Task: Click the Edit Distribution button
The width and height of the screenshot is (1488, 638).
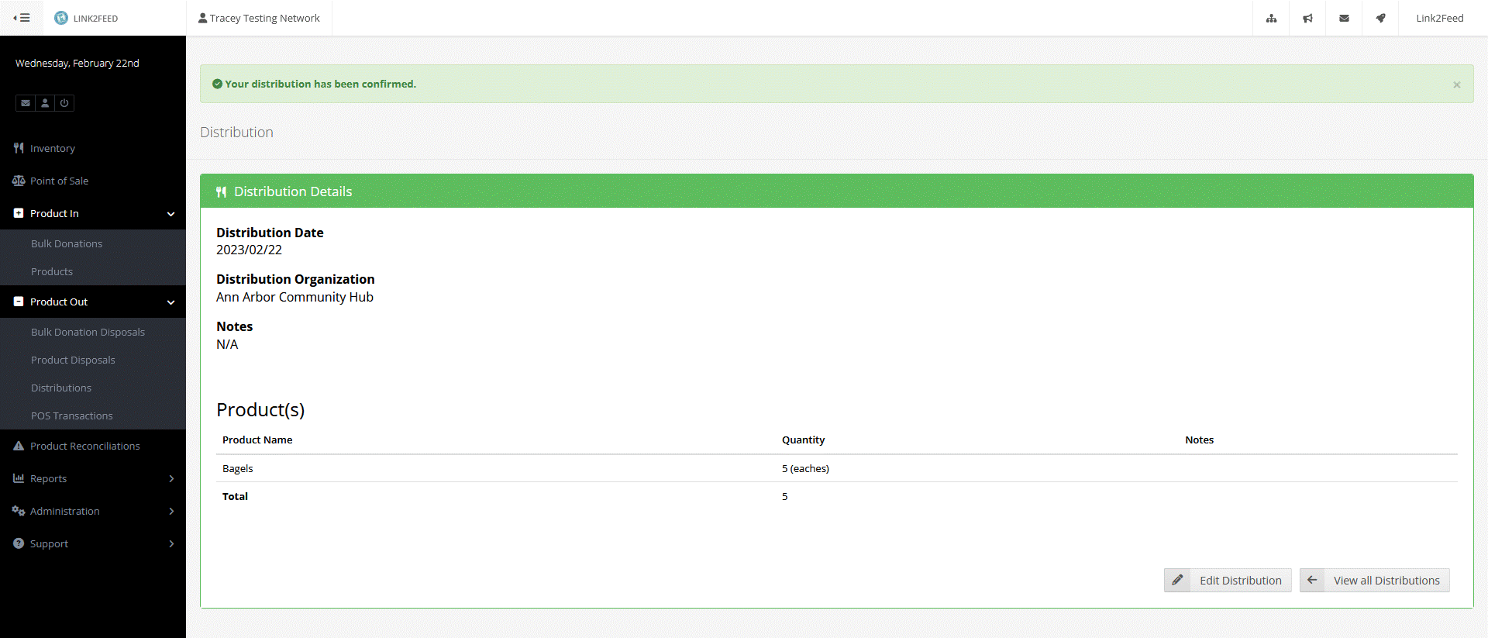Action: 1228,581
